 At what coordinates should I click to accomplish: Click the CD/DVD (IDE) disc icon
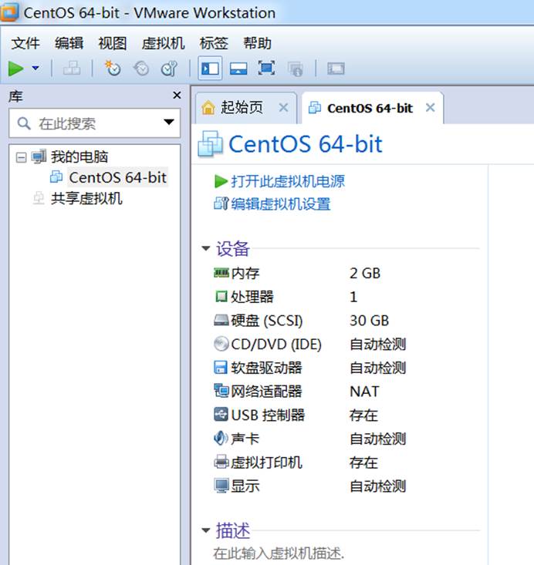221,344
